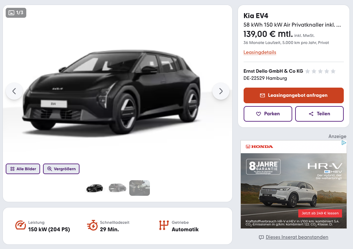Share the listing using Teilen
353x249 pixels.
[x=319, y=114]
